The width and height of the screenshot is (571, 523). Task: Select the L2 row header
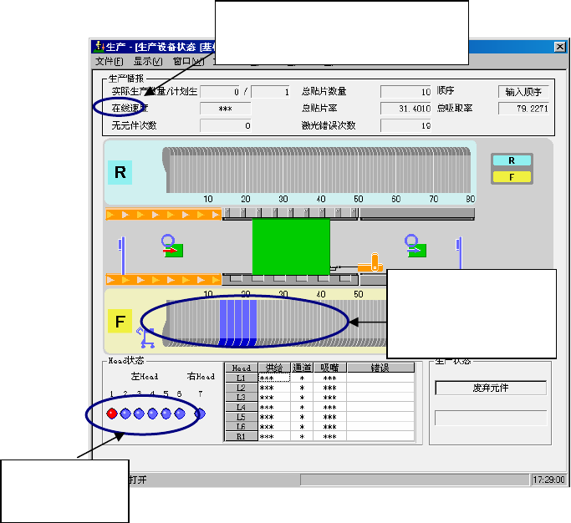tap(242, 388)
